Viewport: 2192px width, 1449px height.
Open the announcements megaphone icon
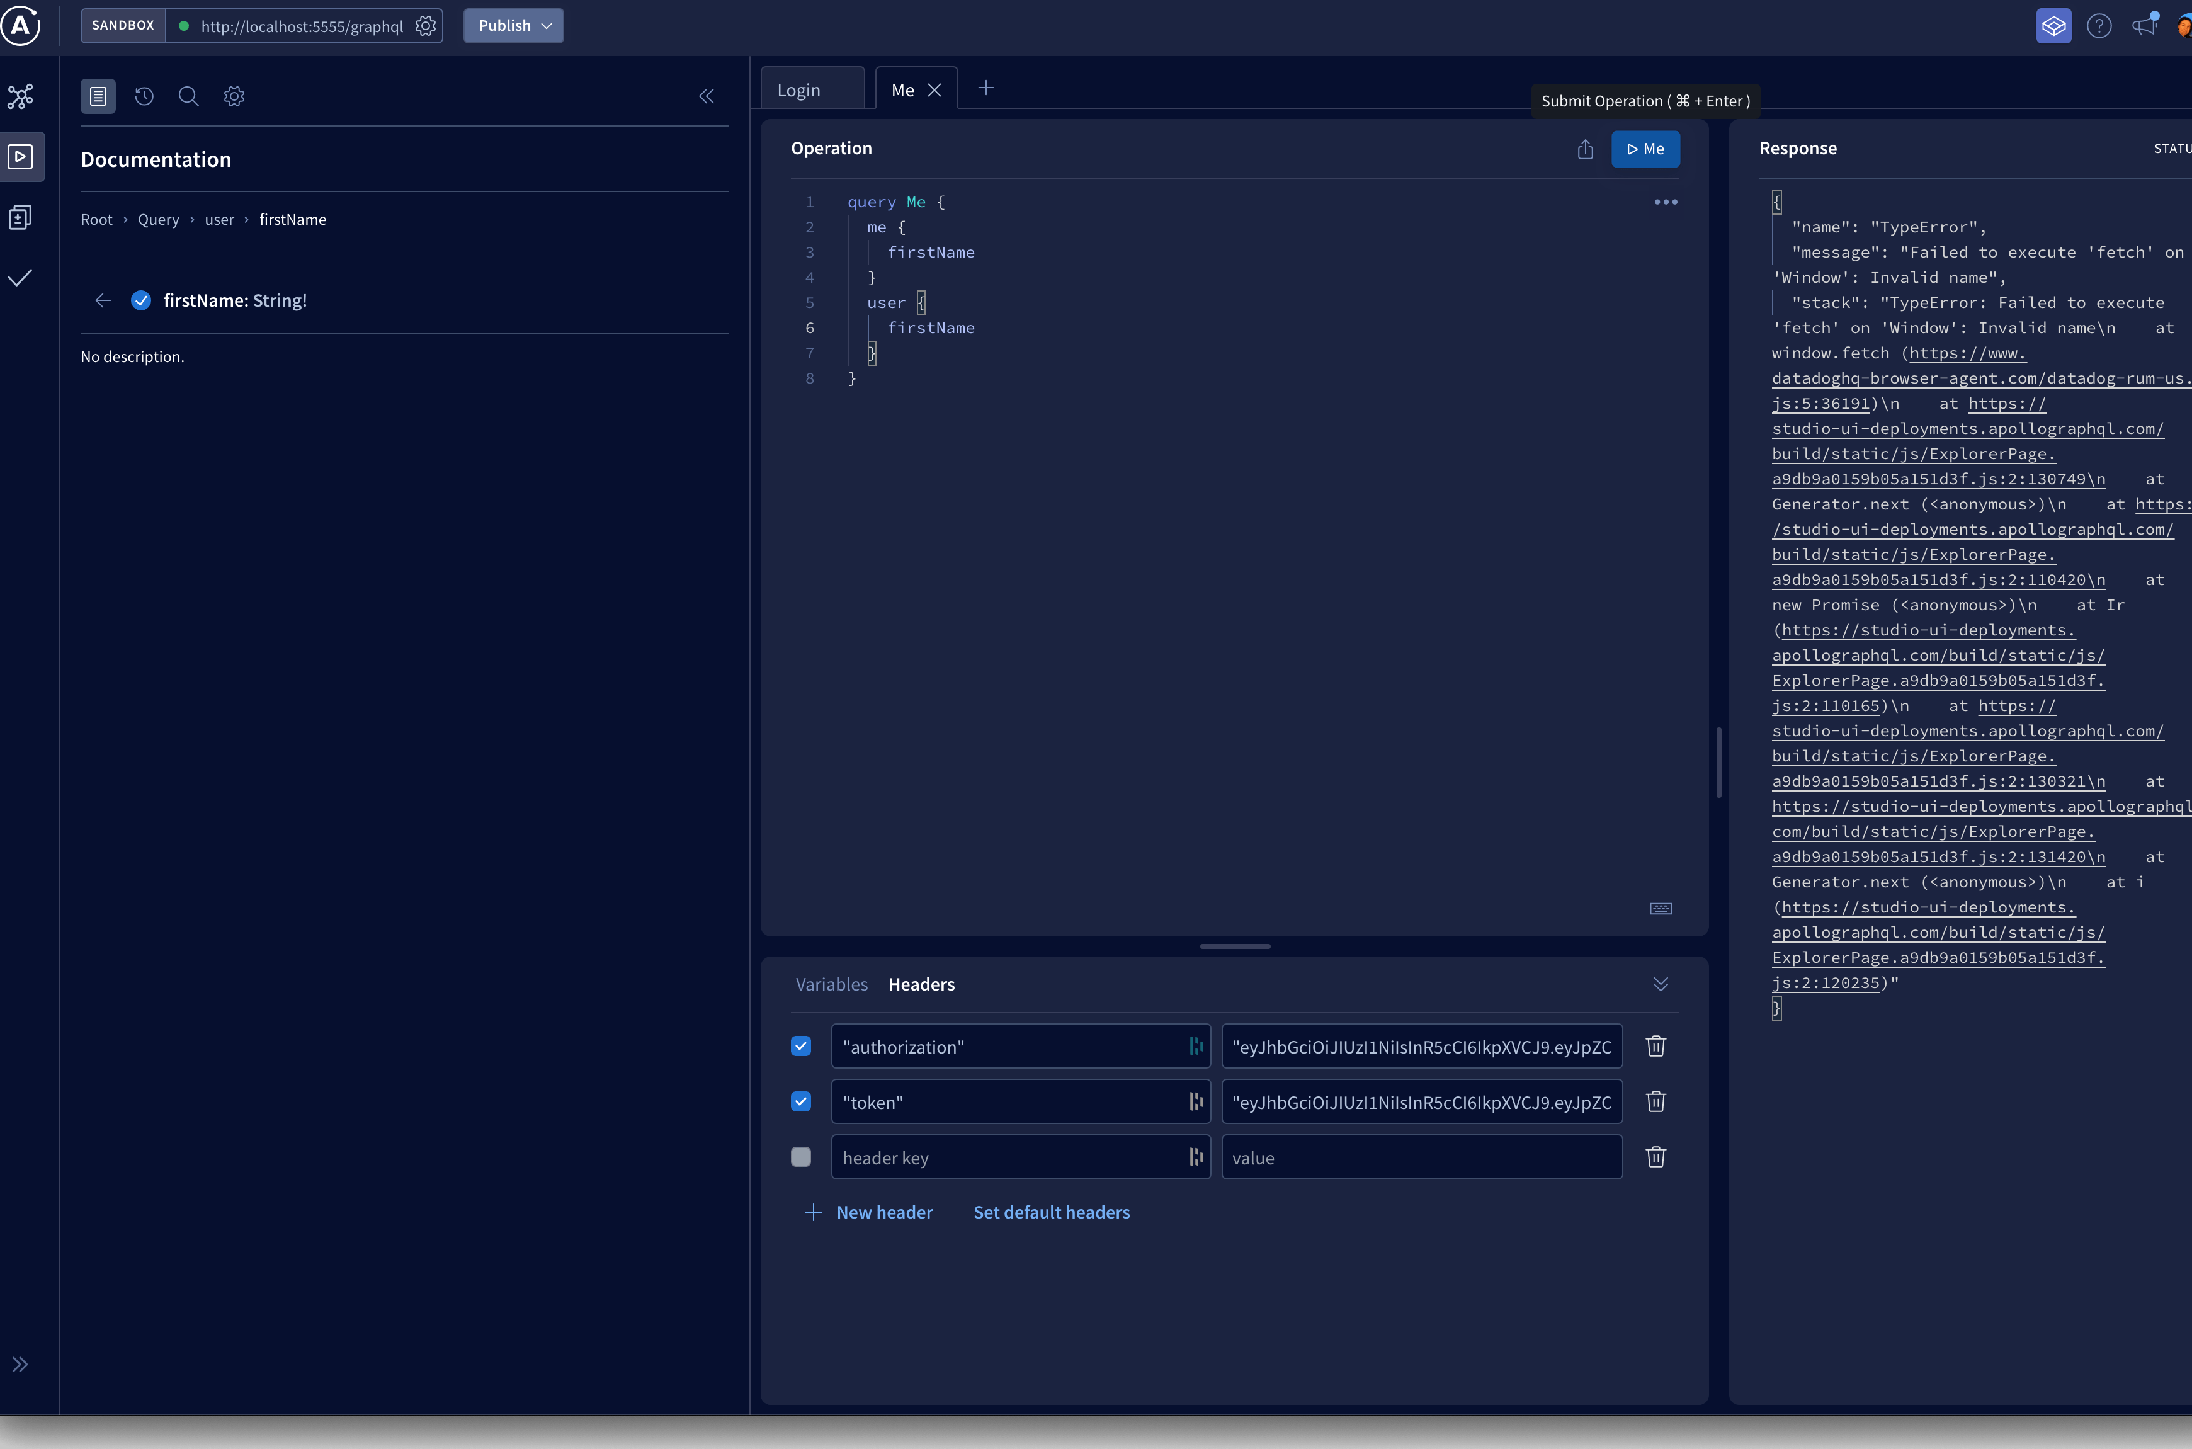[2144, 25]
